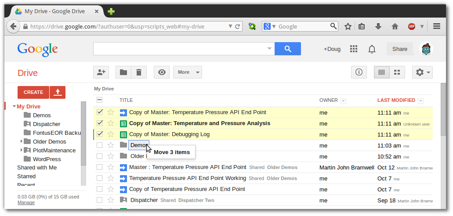Viewport: 453px width, 216px height.
Task: Expand the Older Demos folder tree
Action: [x=21, y=141]
